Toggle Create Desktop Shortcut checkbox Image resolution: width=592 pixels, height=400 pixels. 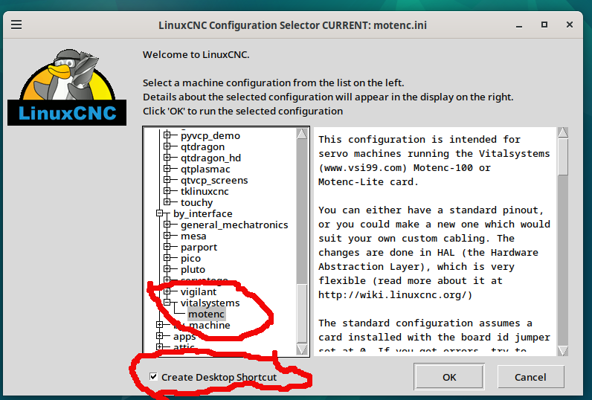153,376
